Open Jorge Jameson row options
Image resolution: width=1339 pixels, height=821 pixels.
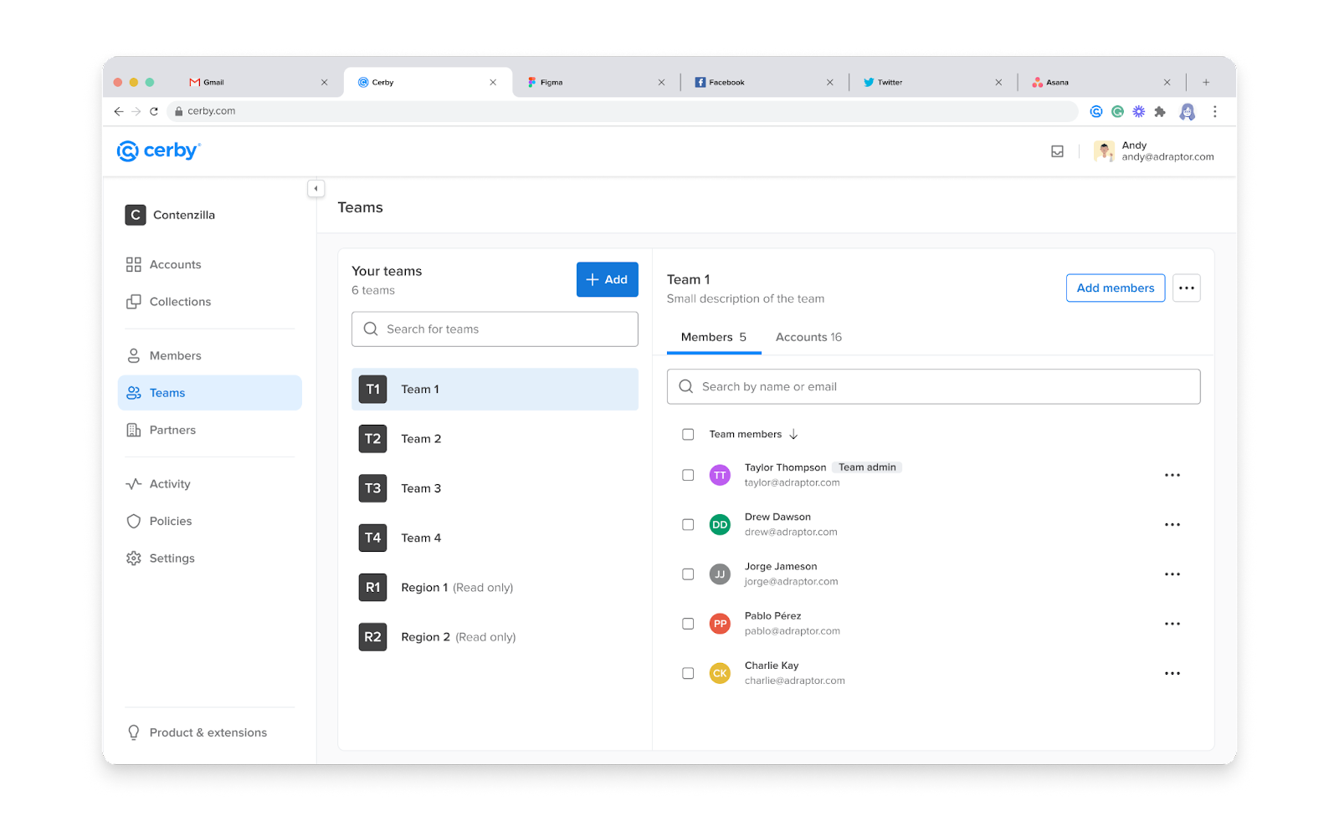(x=1172, y=574)
